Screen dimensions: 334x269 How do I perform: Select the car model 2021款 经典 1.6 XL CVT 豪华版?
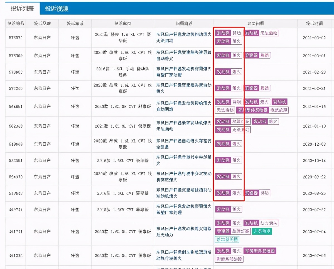tap(123, 37)
